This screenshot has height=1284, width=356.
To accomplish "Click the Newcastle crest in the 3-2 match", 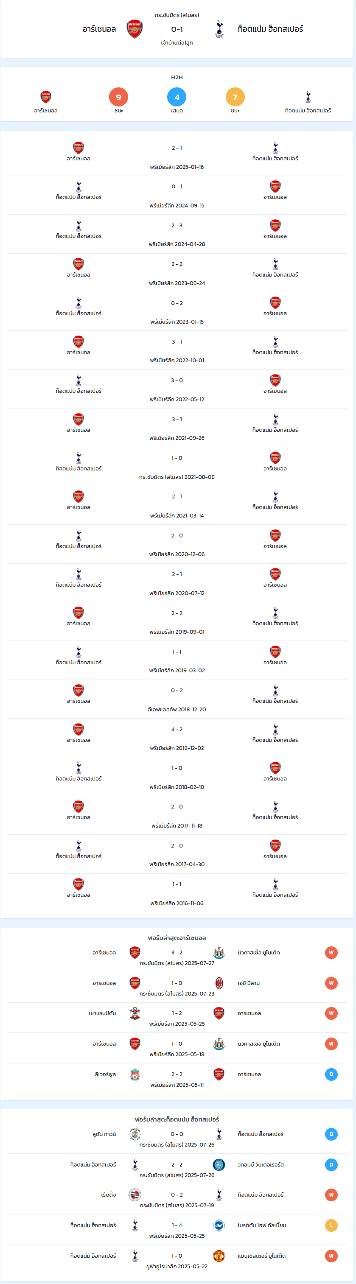I will click(219, 953).
